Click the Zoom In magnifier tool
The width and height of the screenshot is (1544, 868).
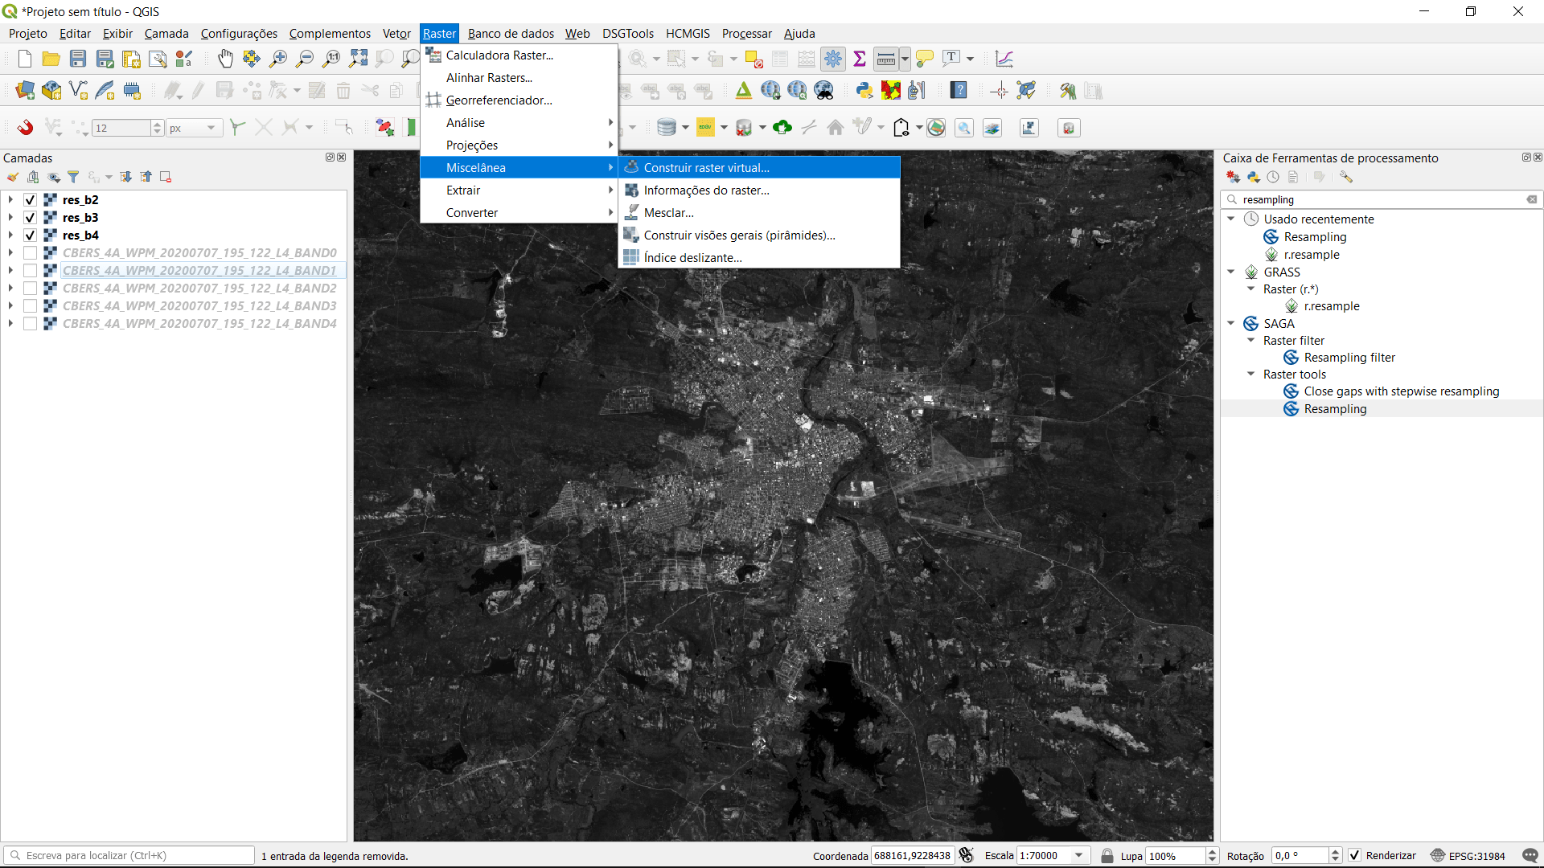pyautogui.click(x=278, y=59)
